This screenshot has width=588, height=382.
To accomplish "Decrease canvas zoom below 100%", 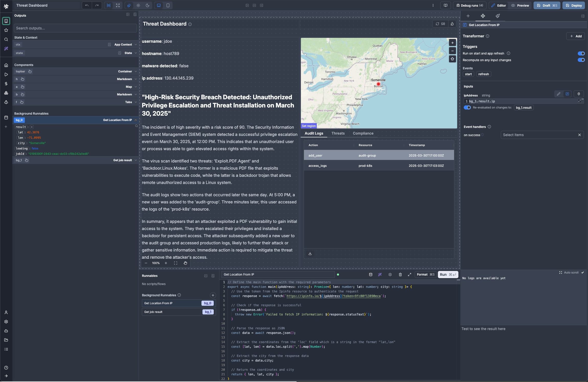I will tap(146, 263).
